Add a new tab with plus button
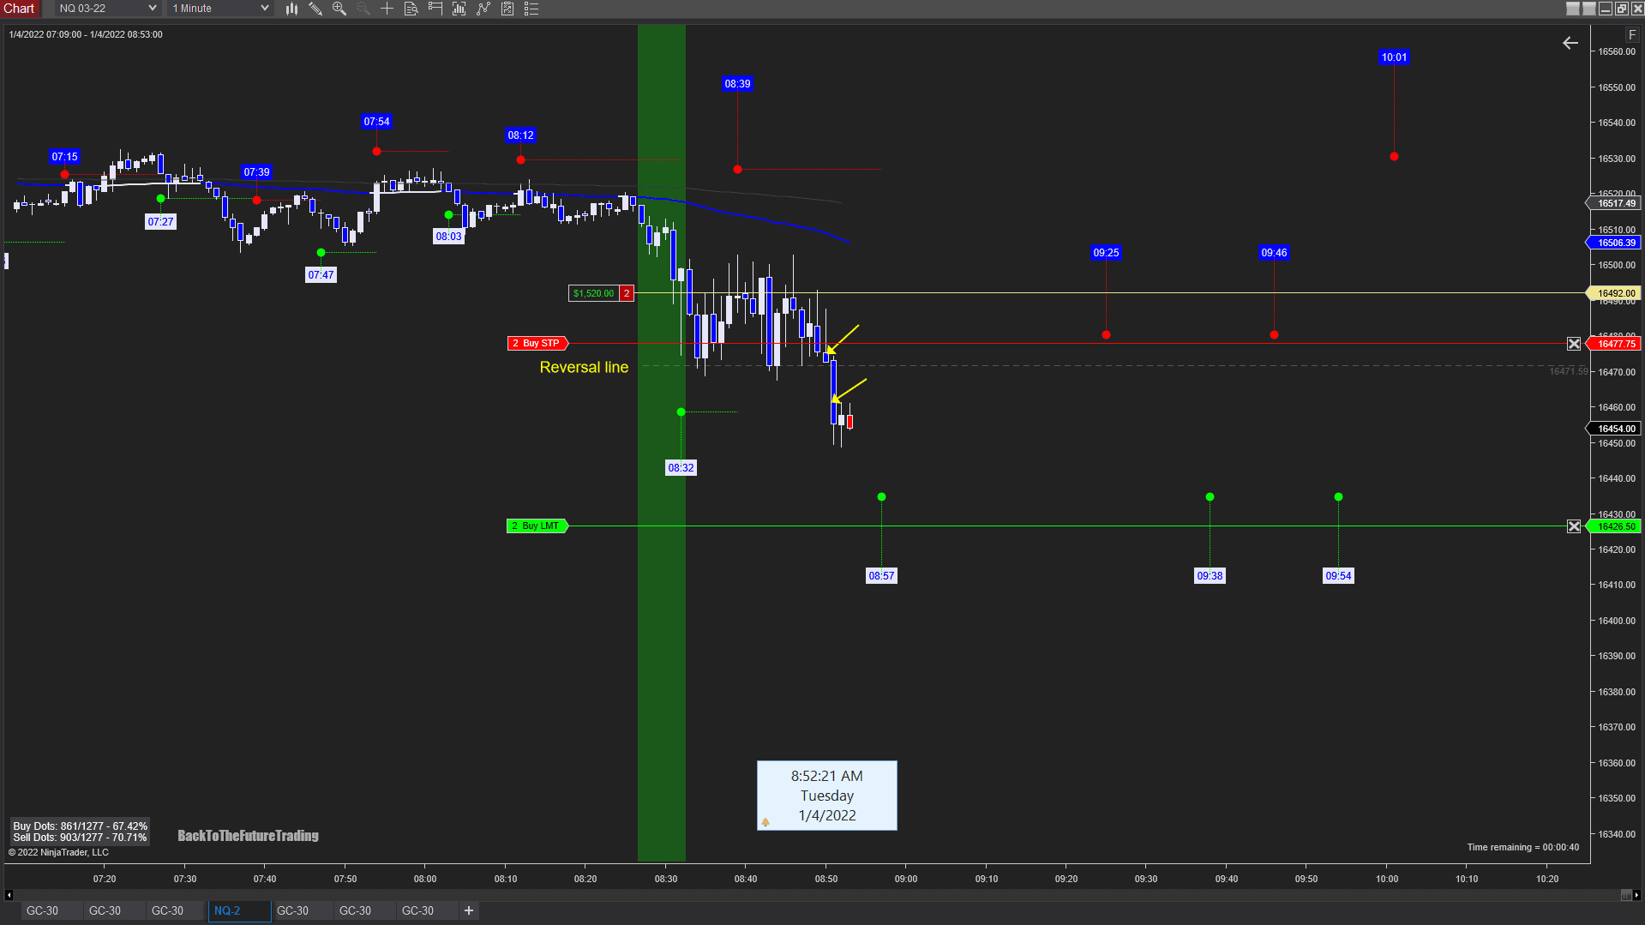 pos(469,910)
